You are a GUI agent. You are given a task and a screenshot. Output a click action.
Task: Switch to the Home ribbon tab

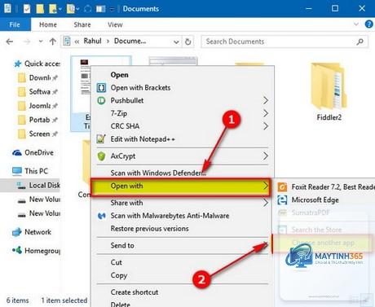click(48, 24)
